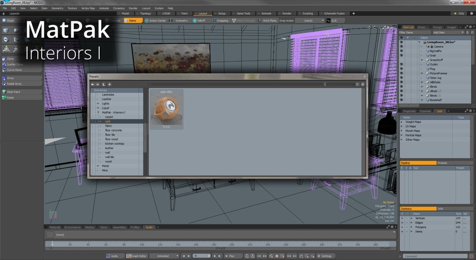Select the Mesh Paint tool

pyautogui.click(x=22, y=92)
